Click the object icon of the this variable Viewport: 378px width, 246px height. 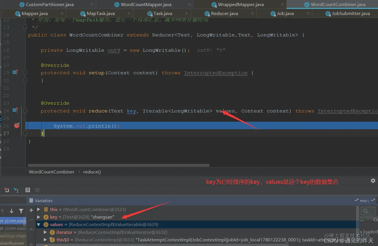click(x=46, y=210)
